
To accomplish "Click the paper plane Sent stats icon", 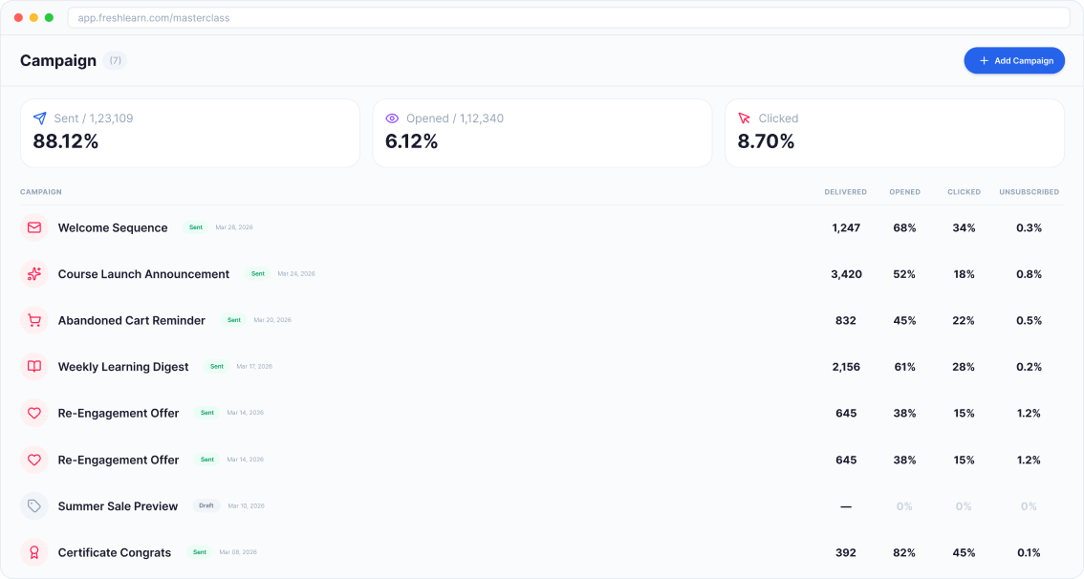I will (x=38, y=118).
